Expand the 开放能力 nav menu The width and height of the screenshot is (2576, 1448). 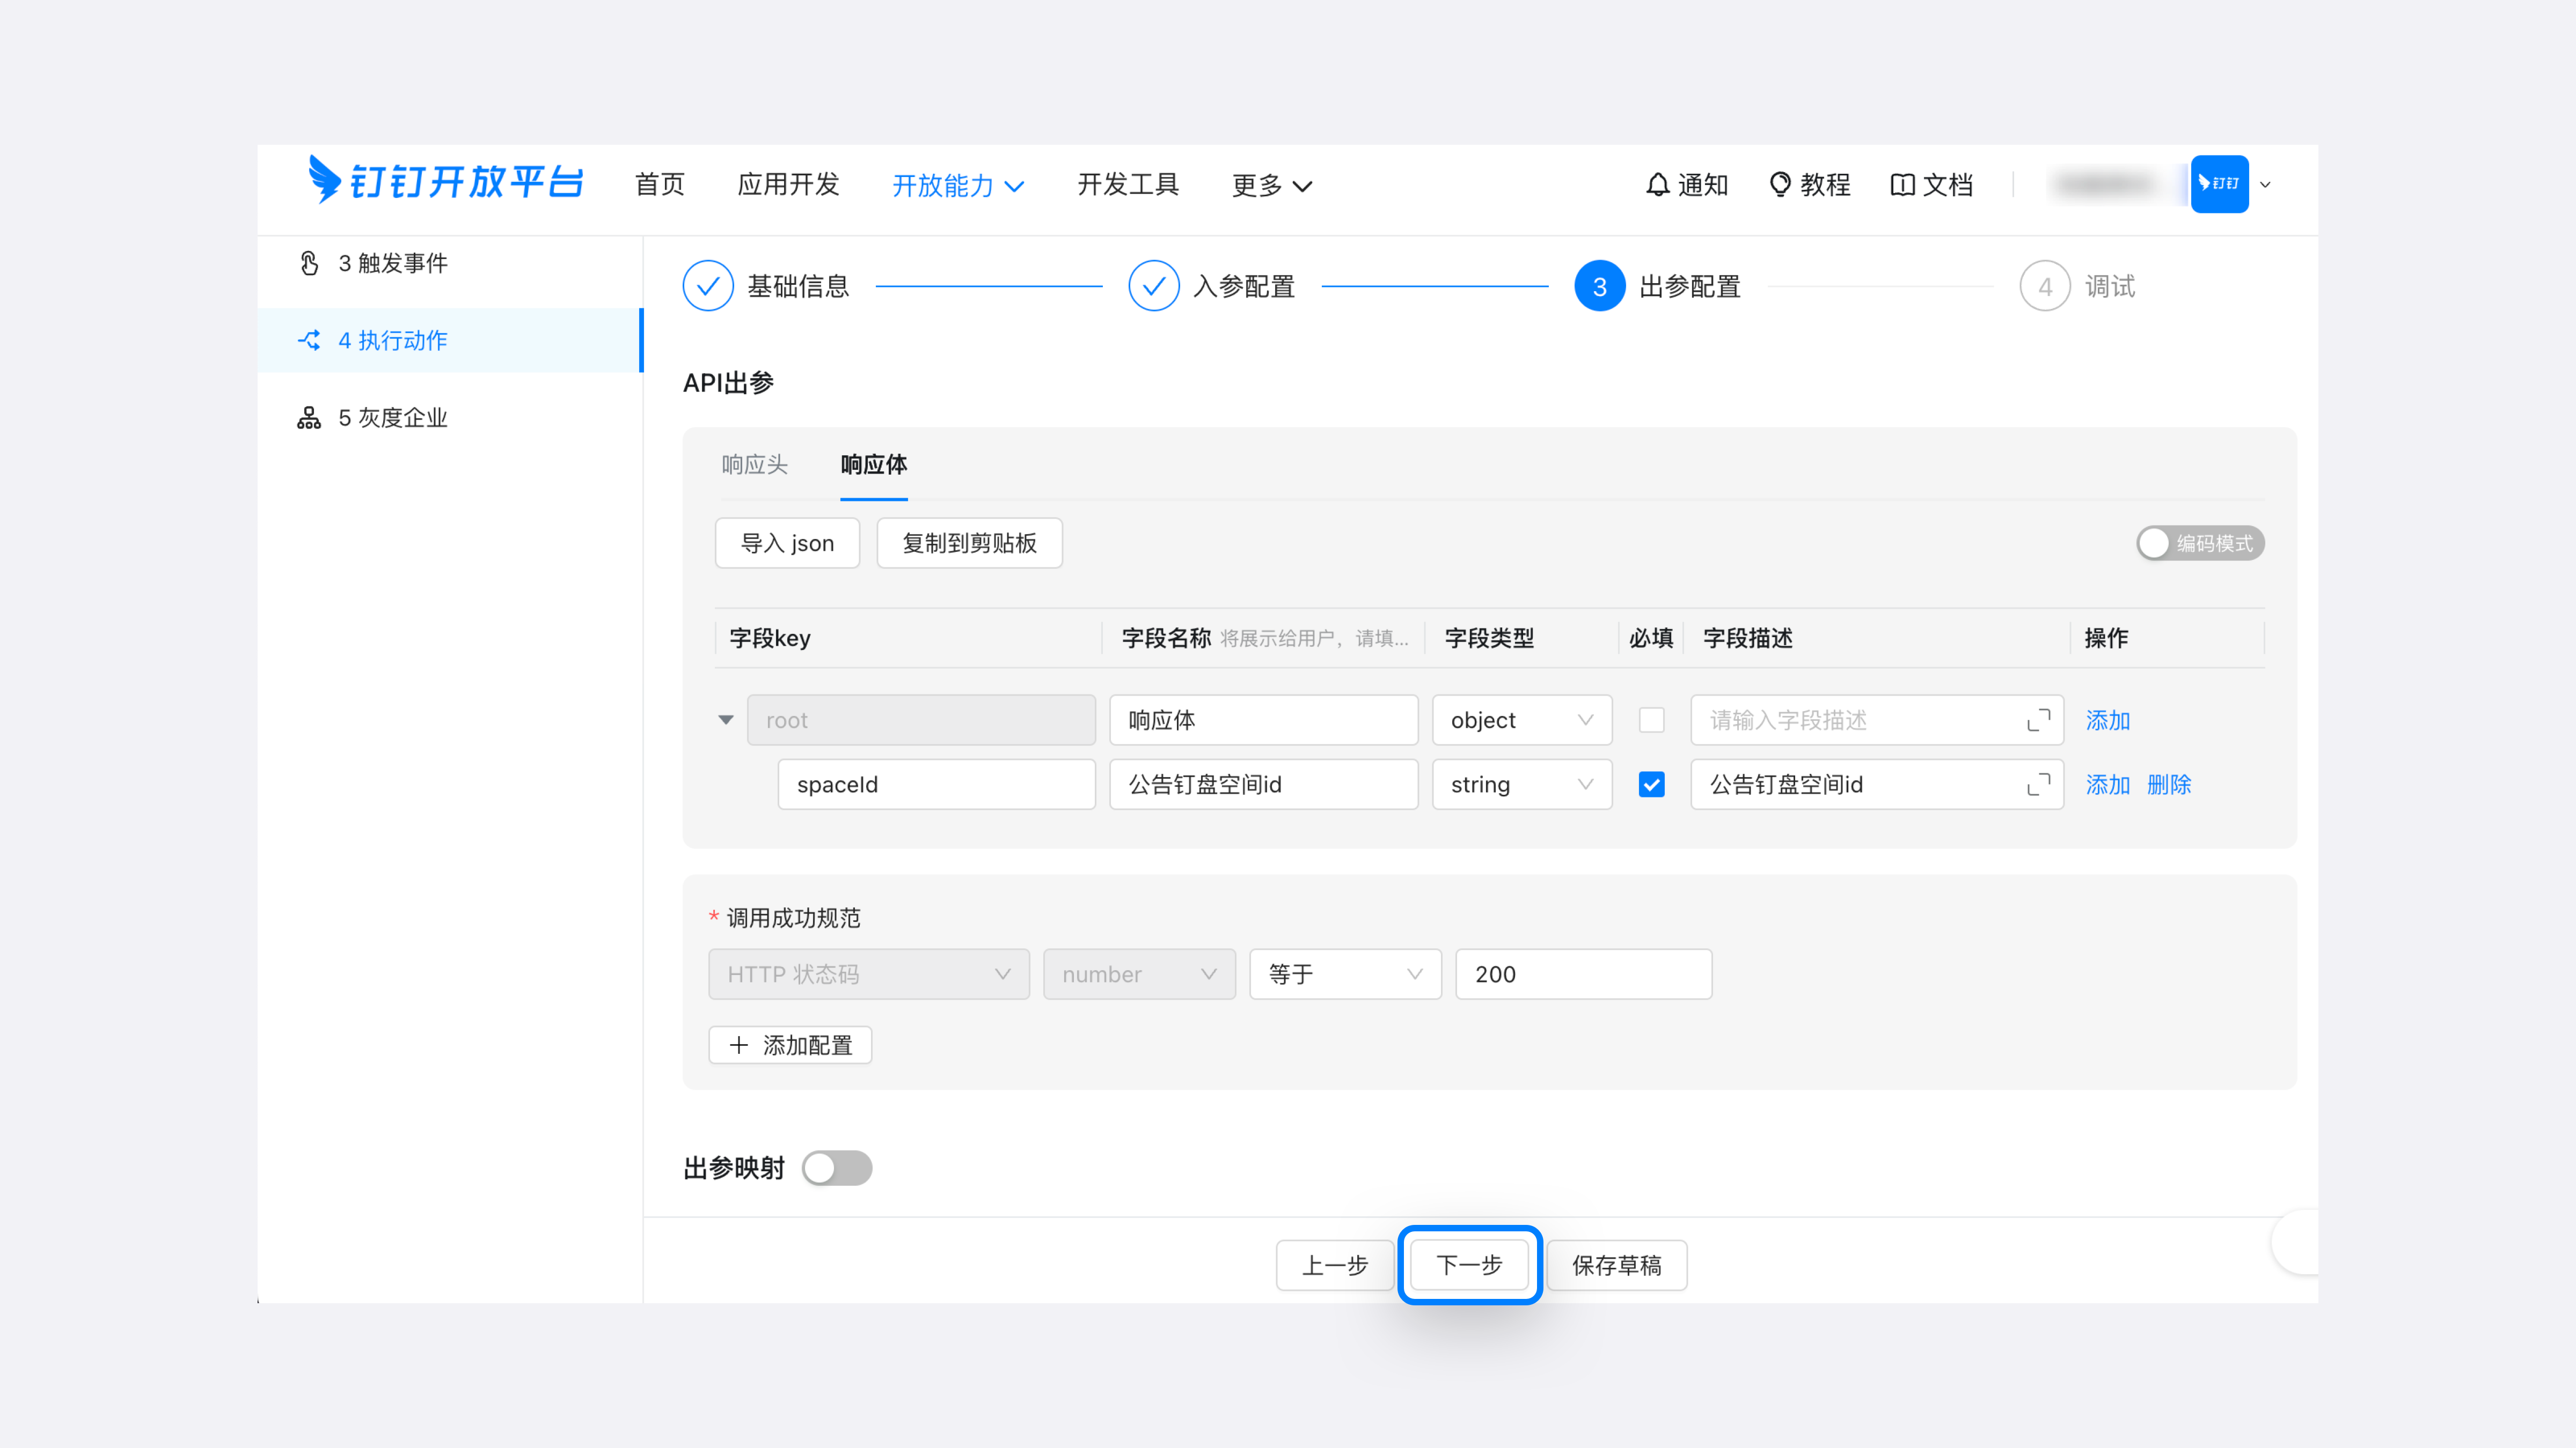click(x=957, y=185)
